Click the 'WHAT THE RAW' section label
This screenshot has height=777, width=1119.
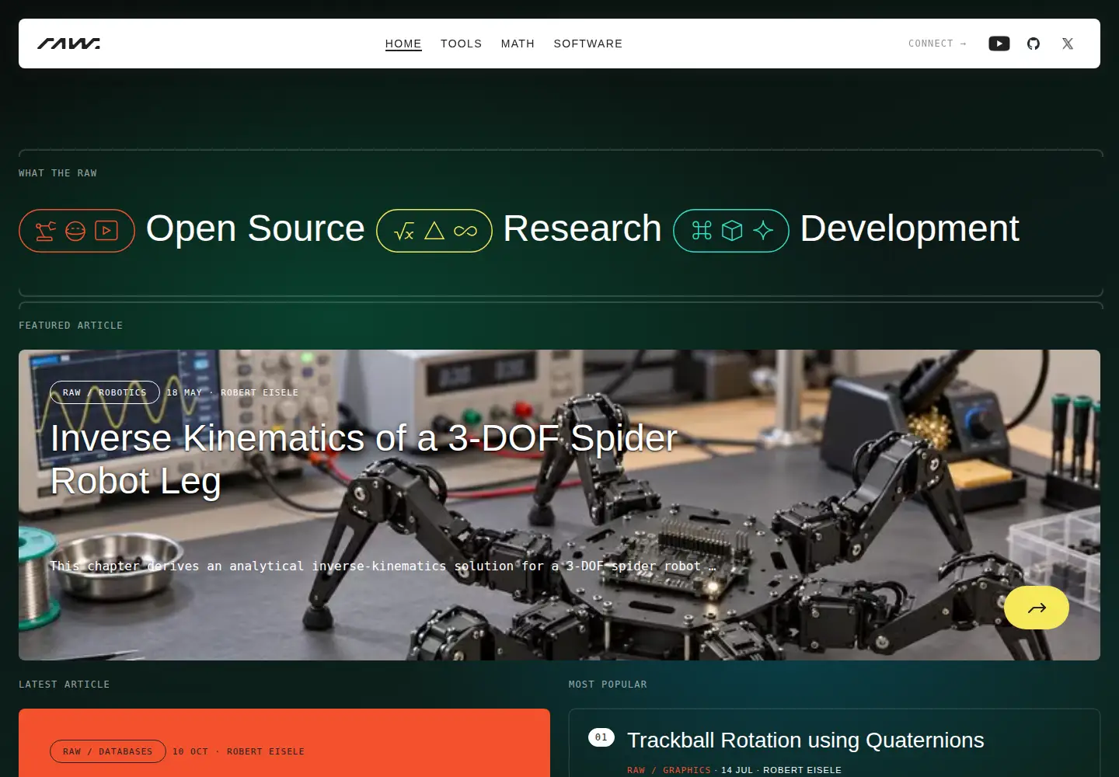pyautogui.click(x=58, y=173)
